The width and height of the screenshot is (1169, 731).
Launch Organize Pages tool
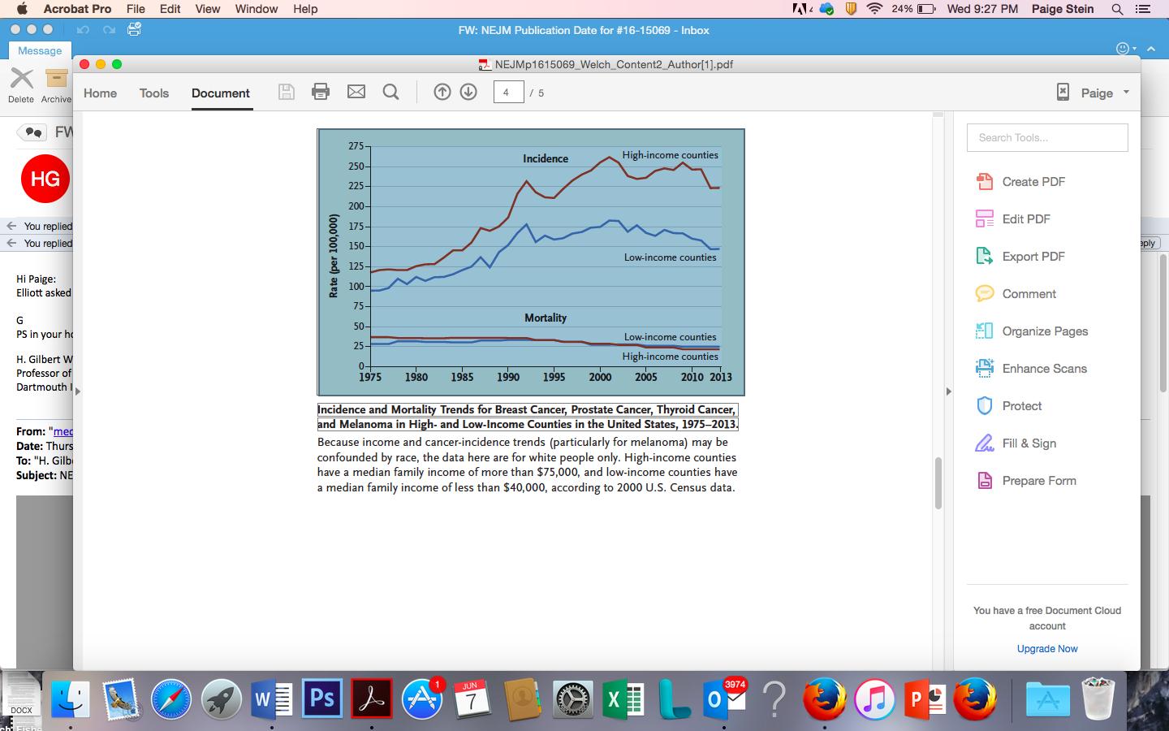pyautogui.click(x=1045, y=331)
